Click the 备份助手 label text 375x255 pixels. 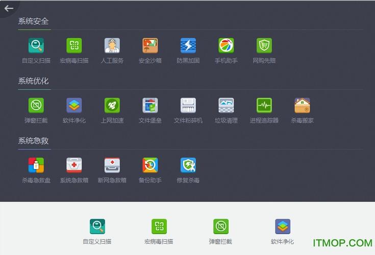click(150, 180)
